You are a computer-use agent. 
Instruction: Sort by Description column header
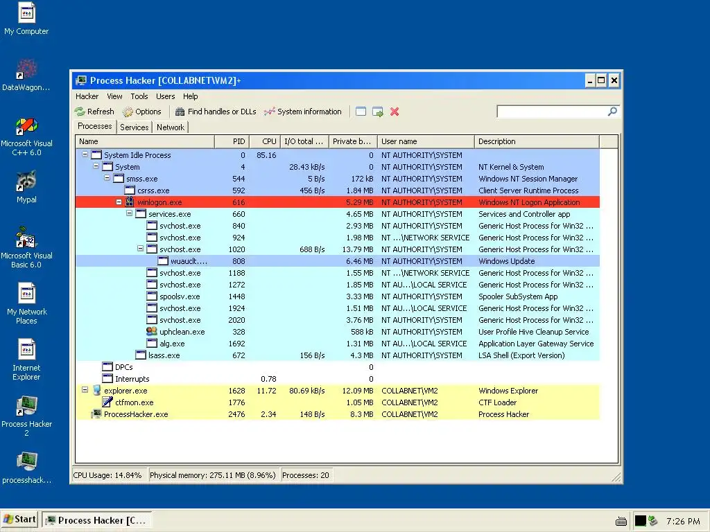(537, 141)
